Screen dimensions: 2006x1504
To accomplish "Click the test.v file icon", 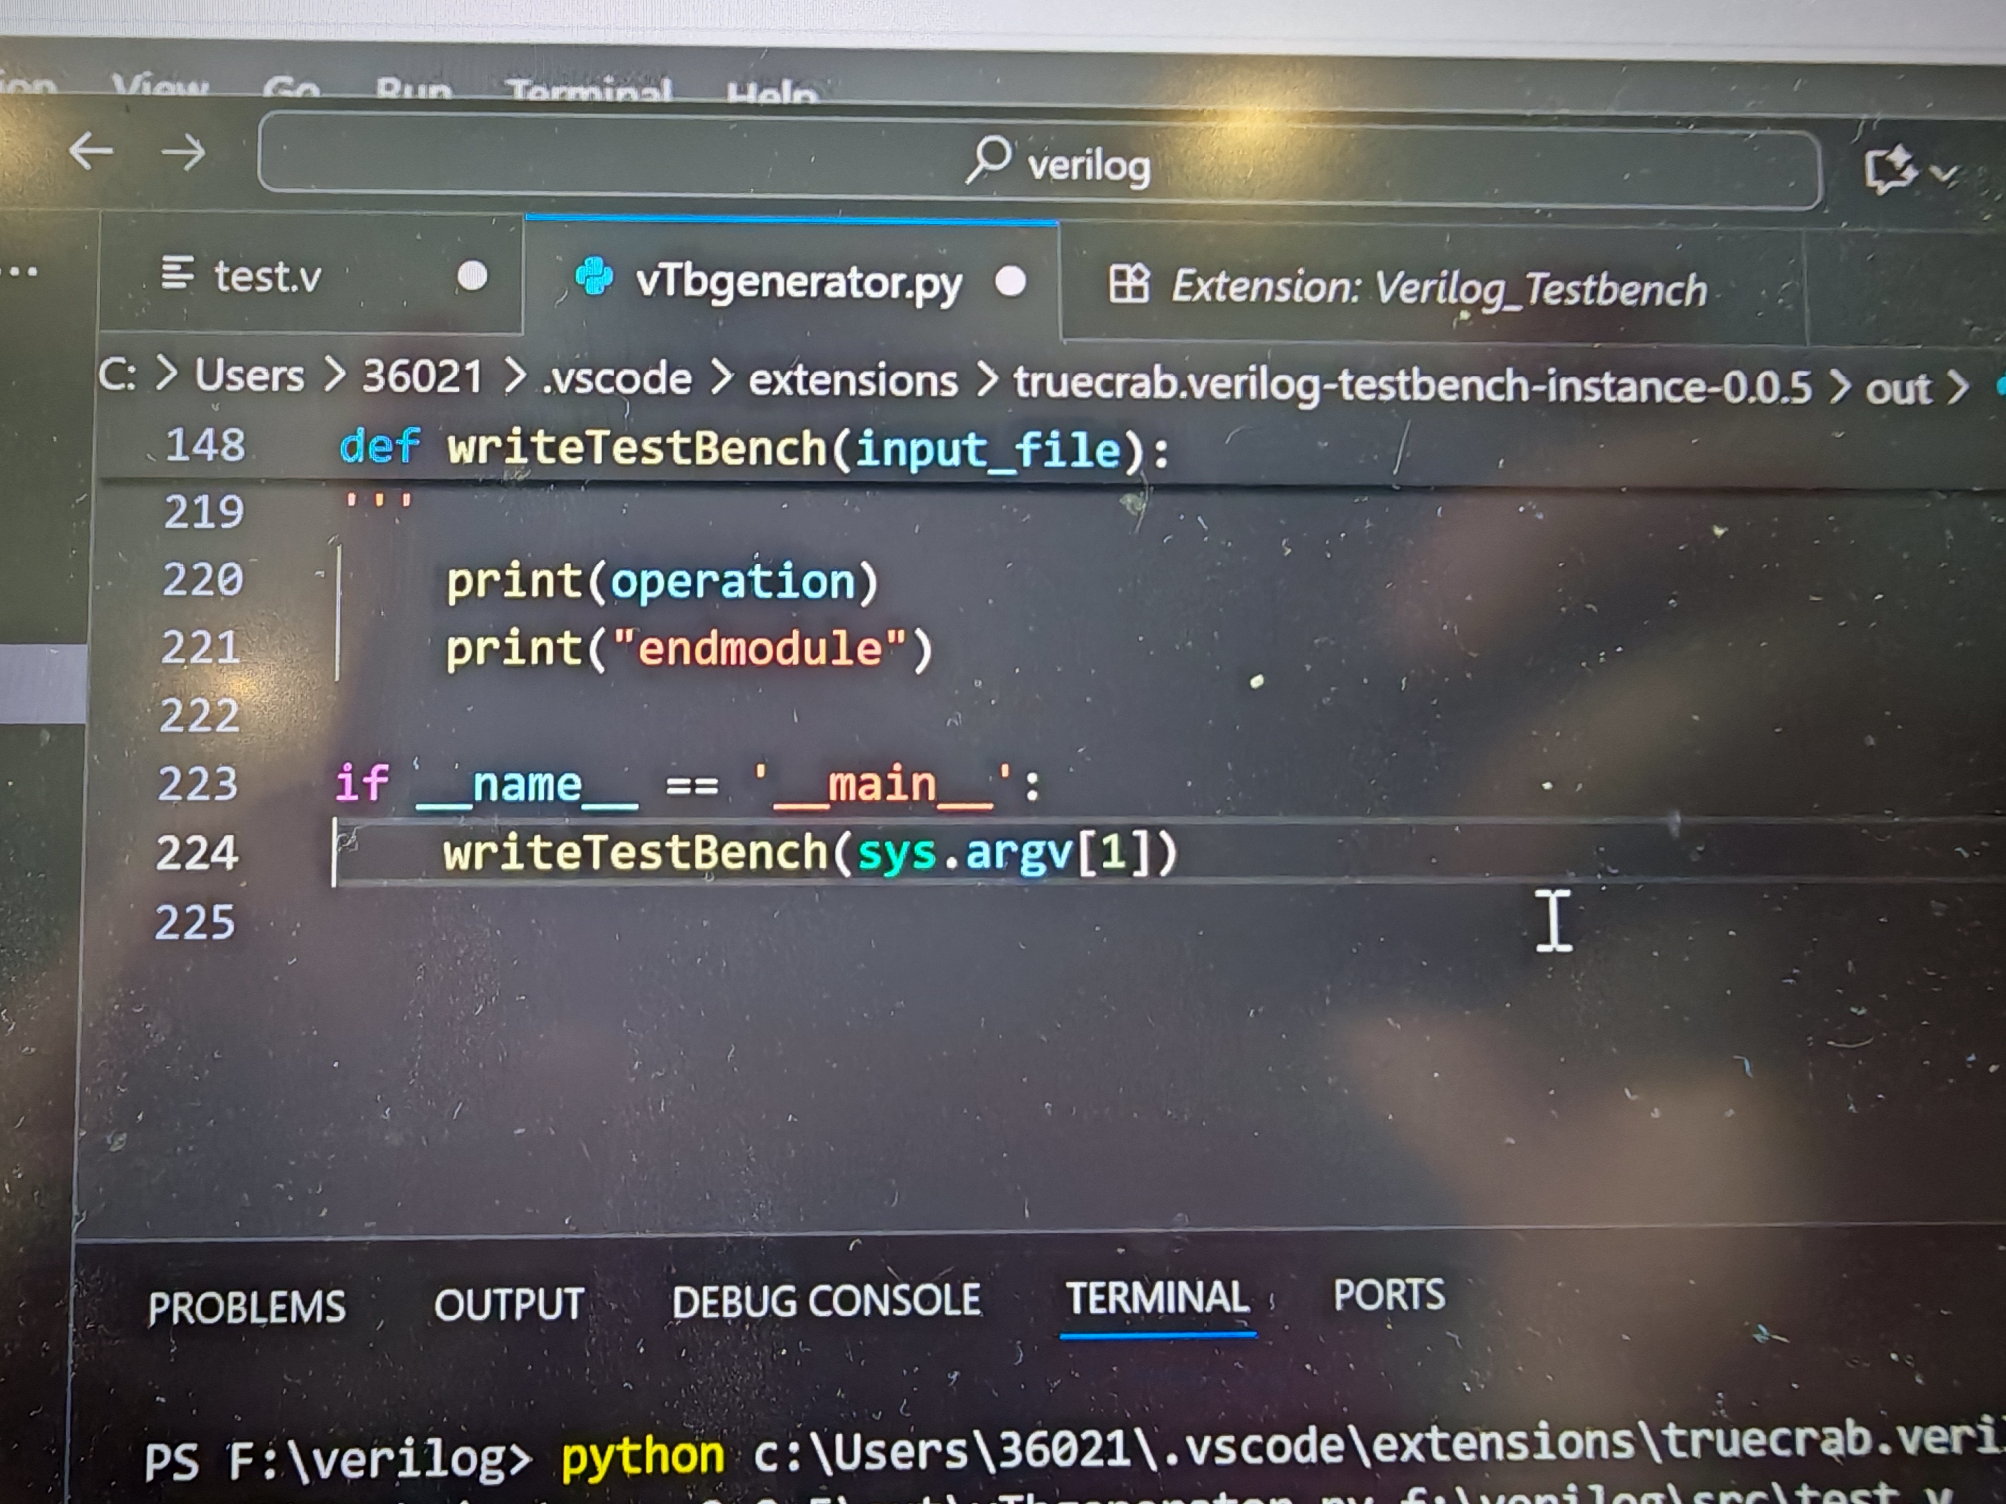I will pos(177,273).
